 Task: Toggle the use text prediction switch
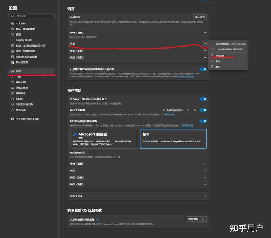(x=203, y=110)
